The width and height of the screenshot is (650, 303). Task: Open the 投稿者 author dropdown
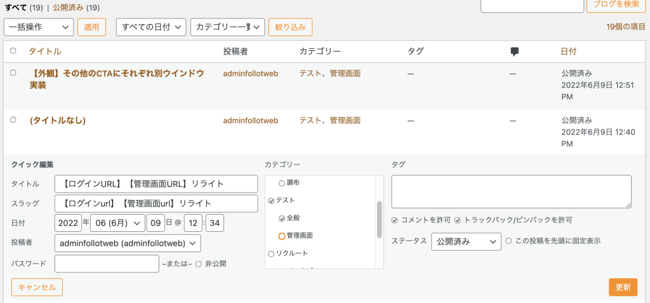tap(128, 243)
